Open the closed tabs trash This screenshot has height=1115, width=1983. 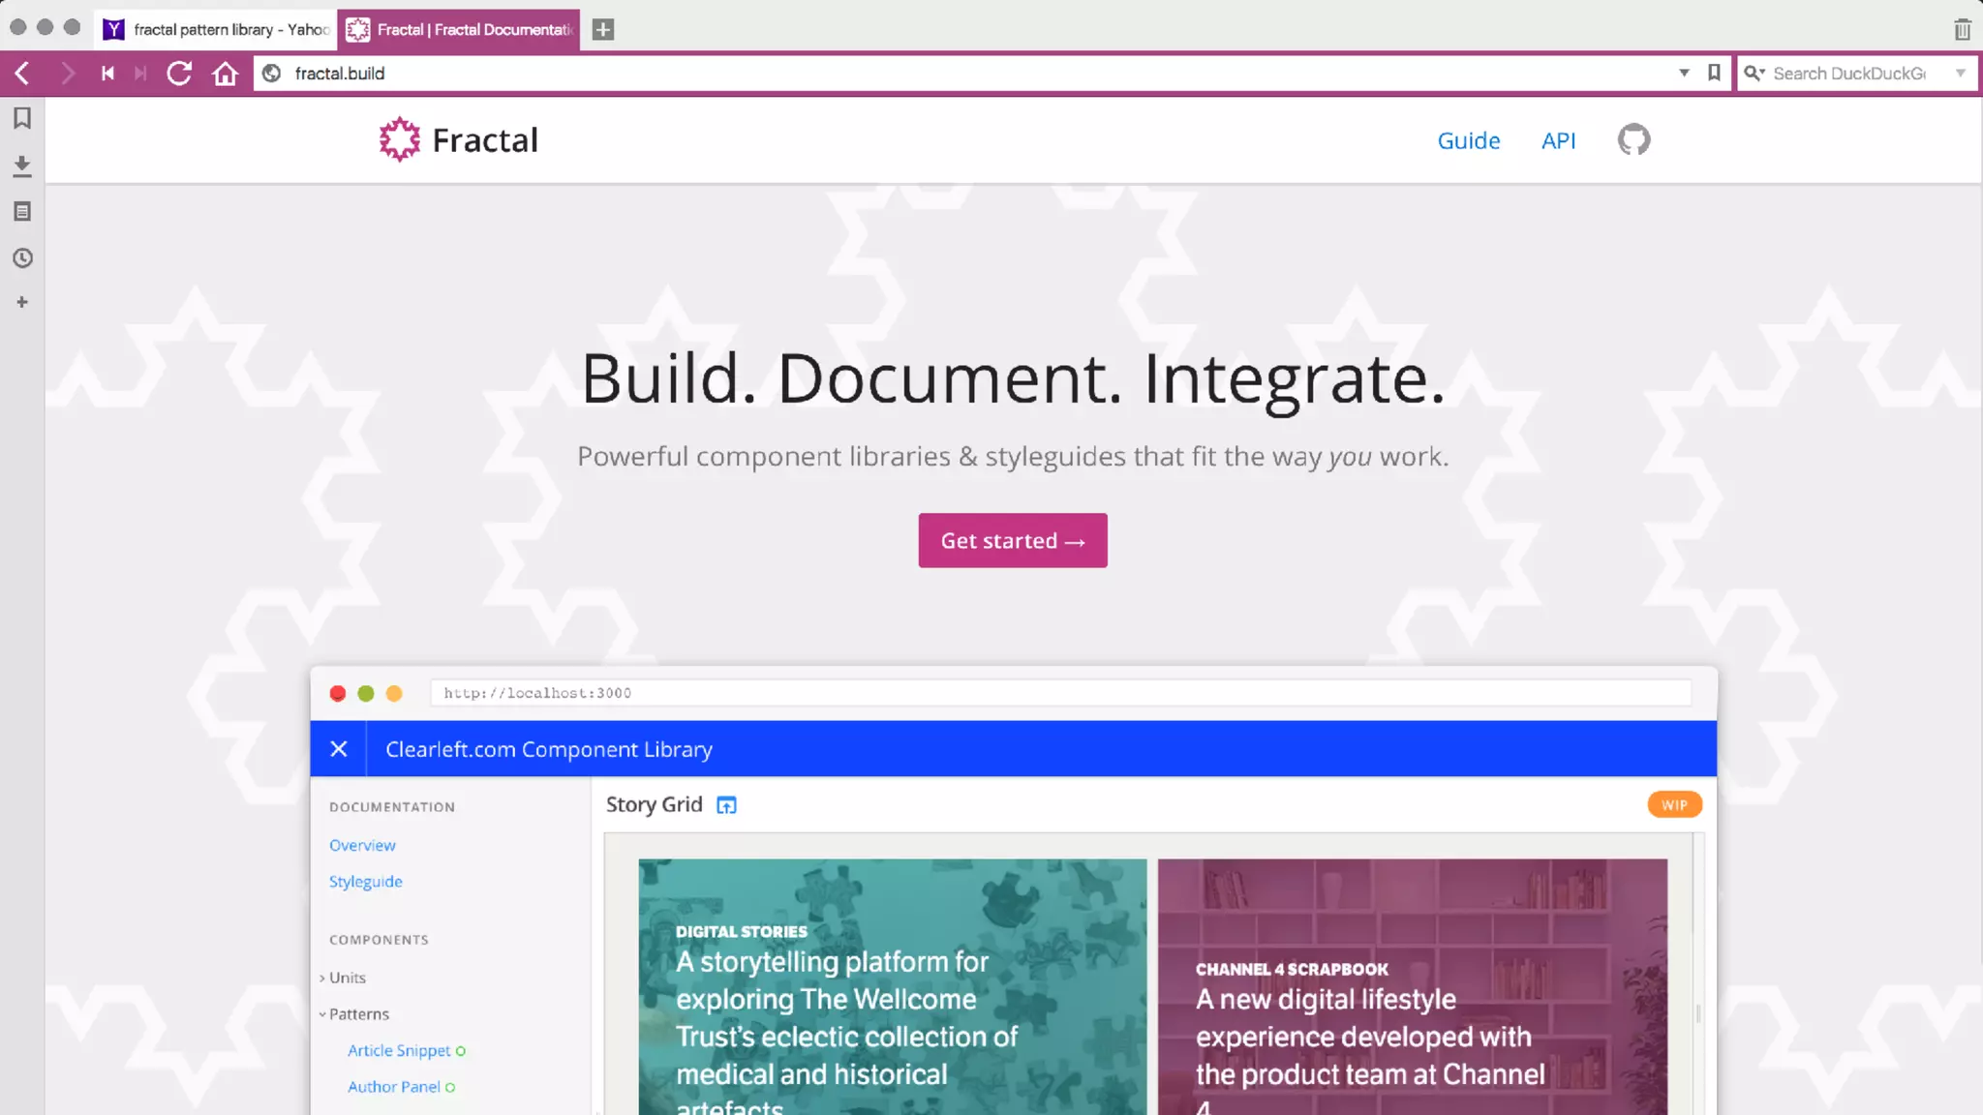coord(1962,30)
